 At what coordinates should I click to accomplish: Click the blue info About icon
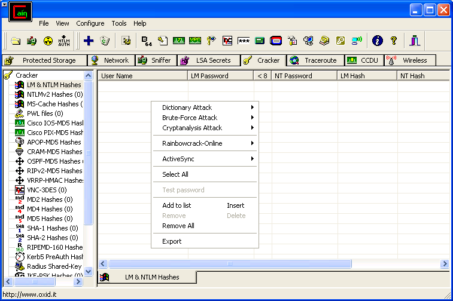[378, 41]
